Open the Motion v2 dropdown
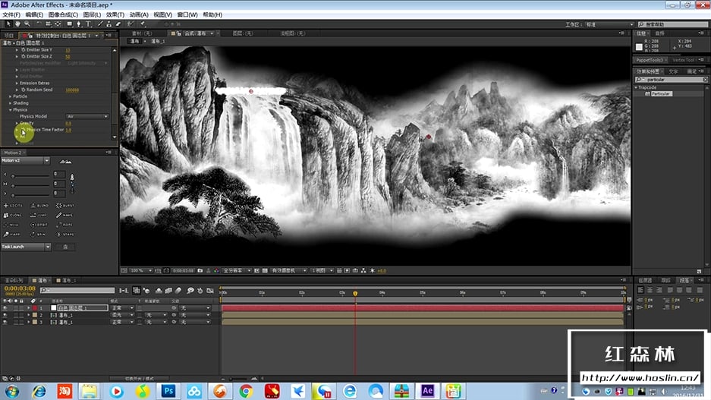Image resolution: width=711 pixels, height=400 pixels. click(x=25, y=161)
